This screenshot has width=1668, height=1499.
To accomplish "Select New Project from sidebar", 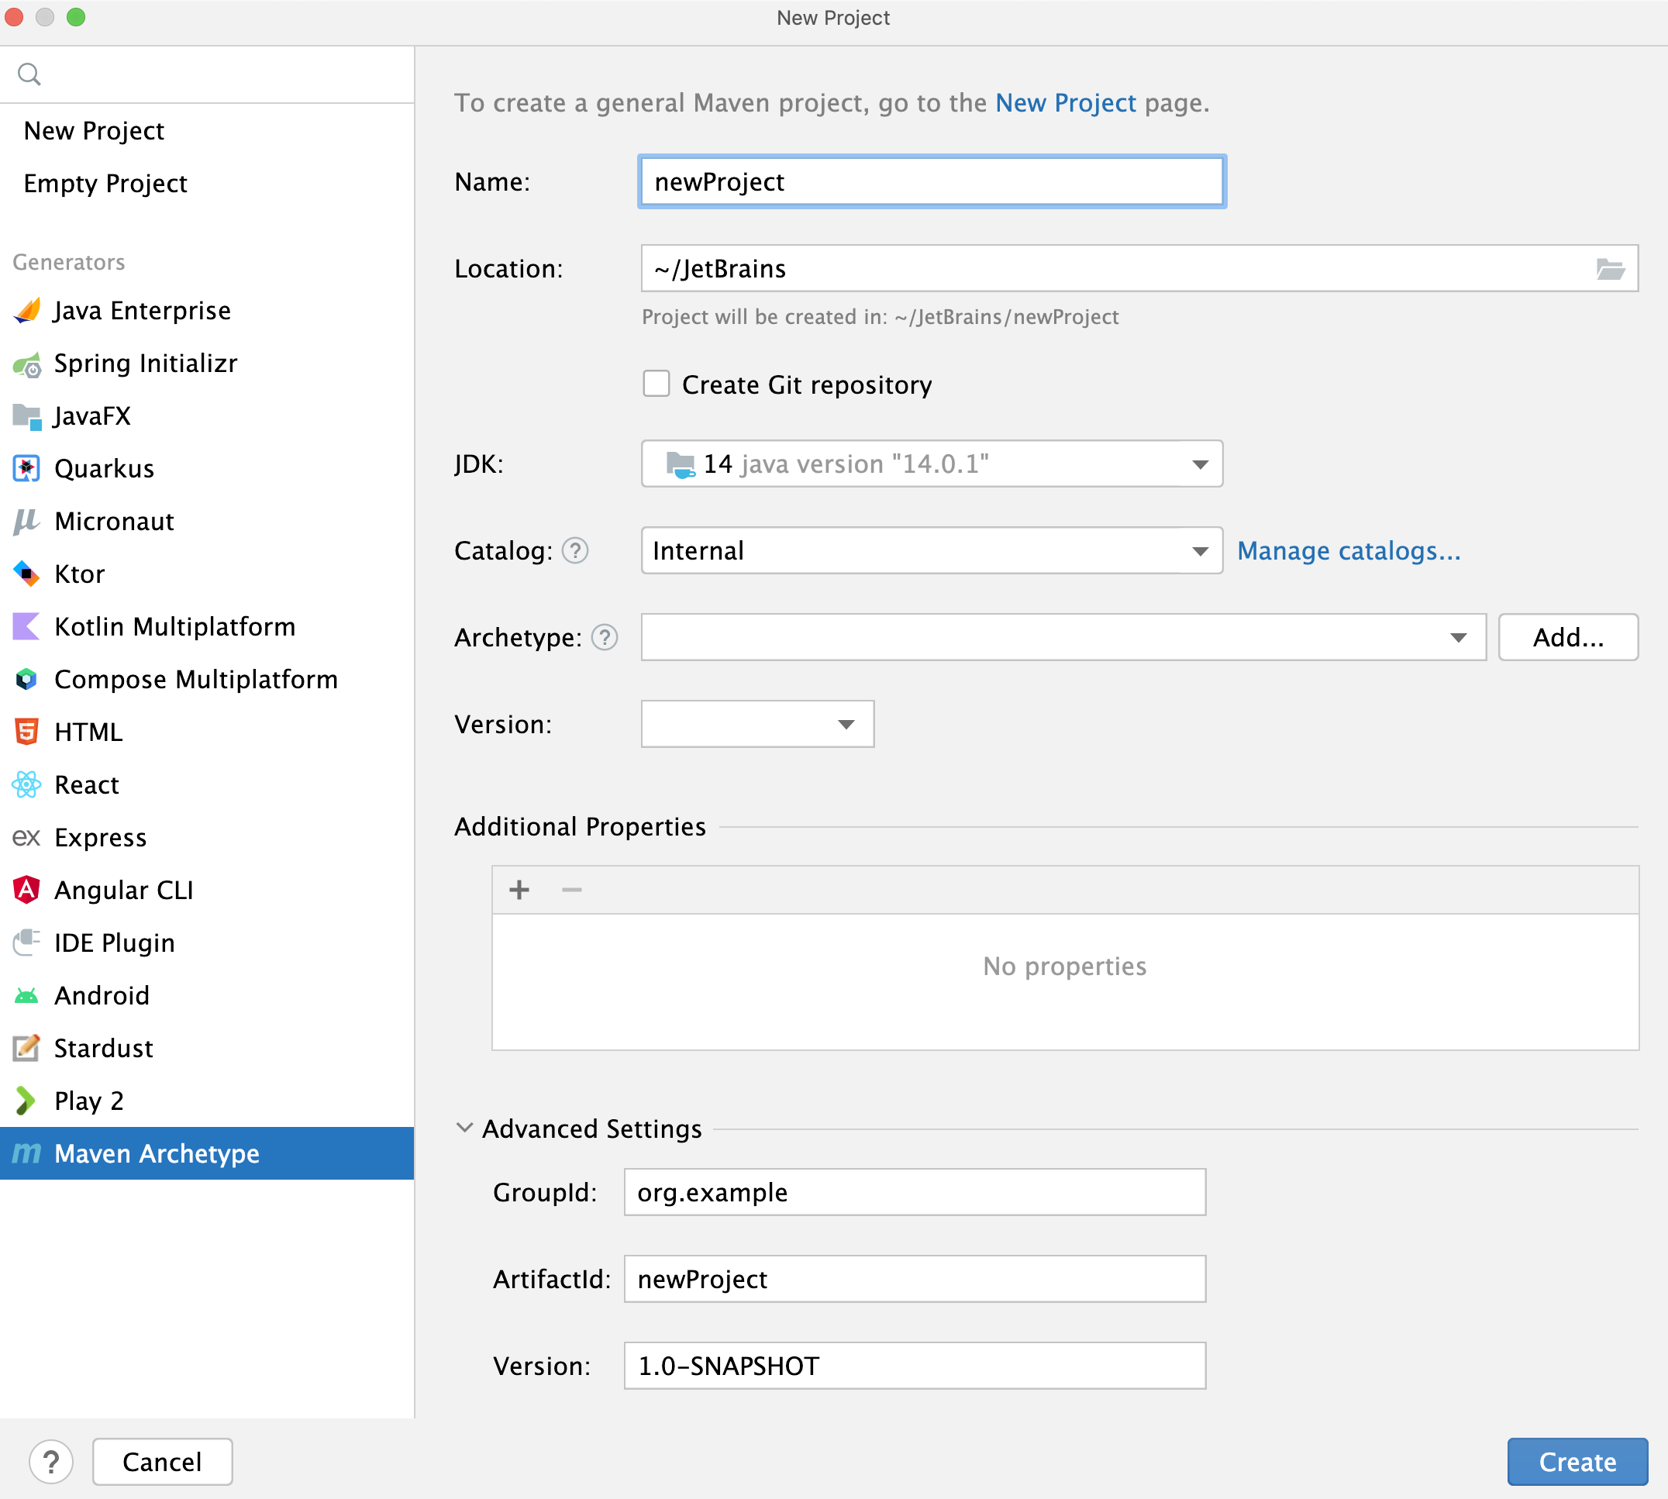I will tap(94, 129).
